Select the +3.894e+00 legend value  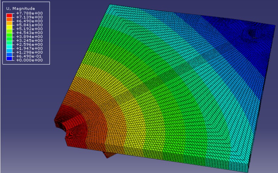[29, 37]
